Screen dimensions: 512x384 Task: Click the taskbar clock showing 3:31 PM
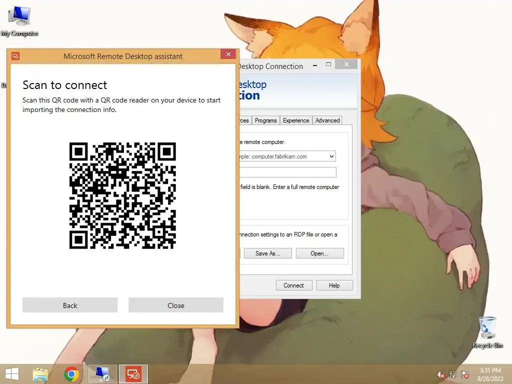pyautogui.click(x=490, y=374)
